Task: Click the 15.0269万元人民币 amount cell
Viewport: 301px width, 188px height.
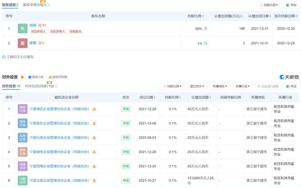Action: (x=201, y=180)
